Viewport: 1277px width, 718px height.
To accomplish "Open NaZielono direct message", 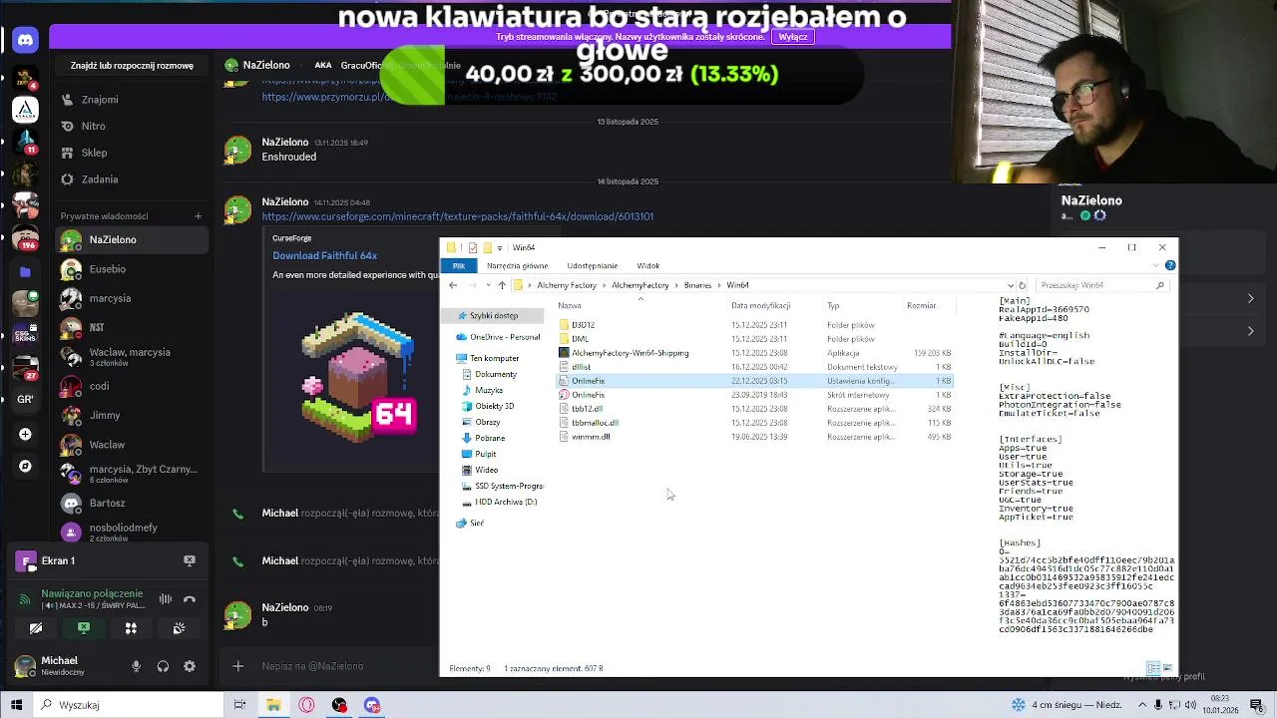I will point(132,240).
